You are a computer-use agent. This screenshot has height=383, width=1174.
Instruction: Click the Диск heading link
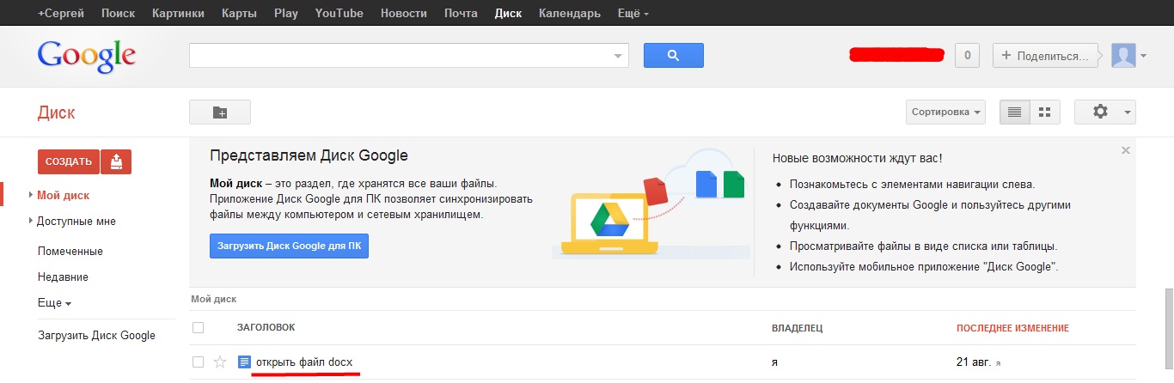pyautogui.click(x=57, y=112)
